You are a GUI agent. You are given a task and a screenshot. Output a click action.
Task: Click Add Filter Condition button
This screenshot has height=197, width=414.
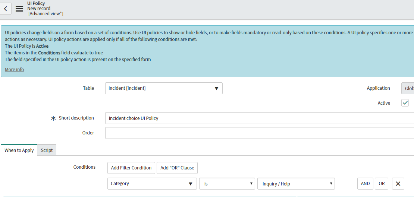[131, 168]
